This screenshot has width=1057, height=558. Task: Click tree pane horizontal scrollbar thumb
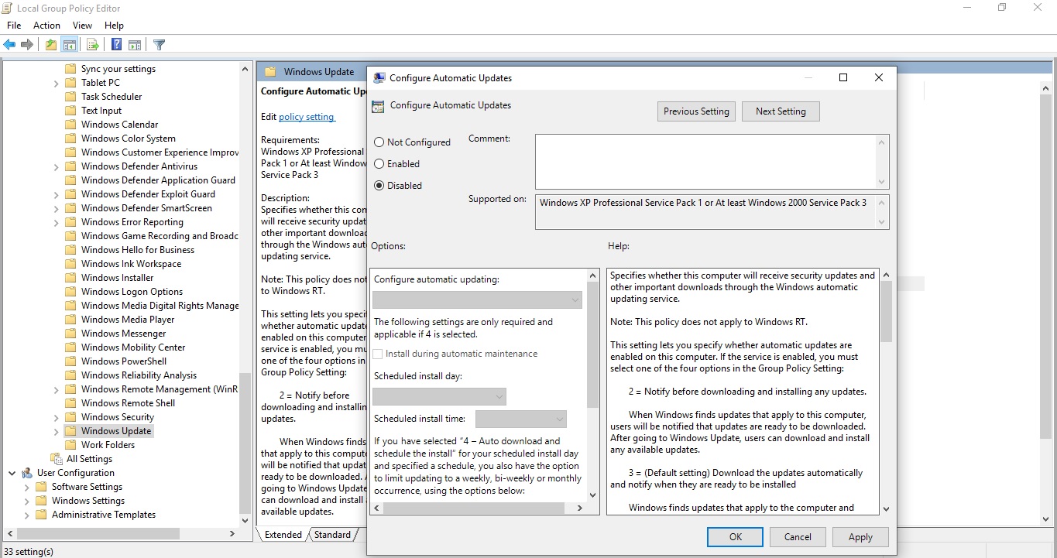coord(98,534)
